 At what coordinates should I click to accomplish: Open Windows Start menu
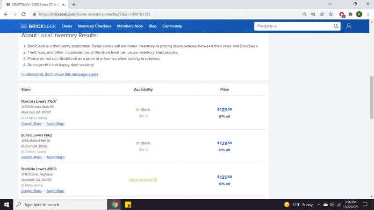click(x=7, y=204)
